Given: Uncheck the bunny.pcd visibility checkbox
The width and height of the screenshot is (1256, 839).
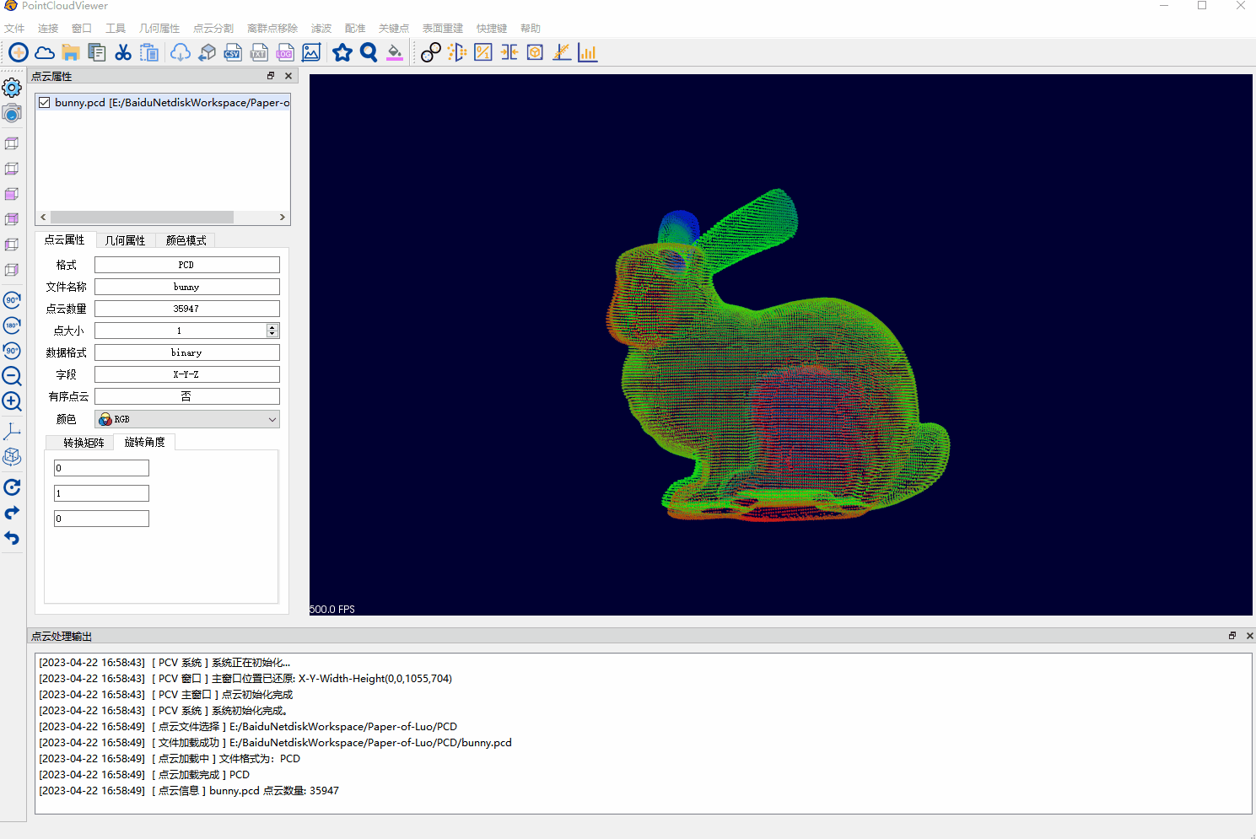Looking at the screenshot, I should 45,103.
